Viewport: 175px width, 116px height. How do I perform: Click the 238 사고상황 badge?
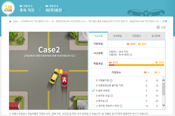click(x=8, y=8)
